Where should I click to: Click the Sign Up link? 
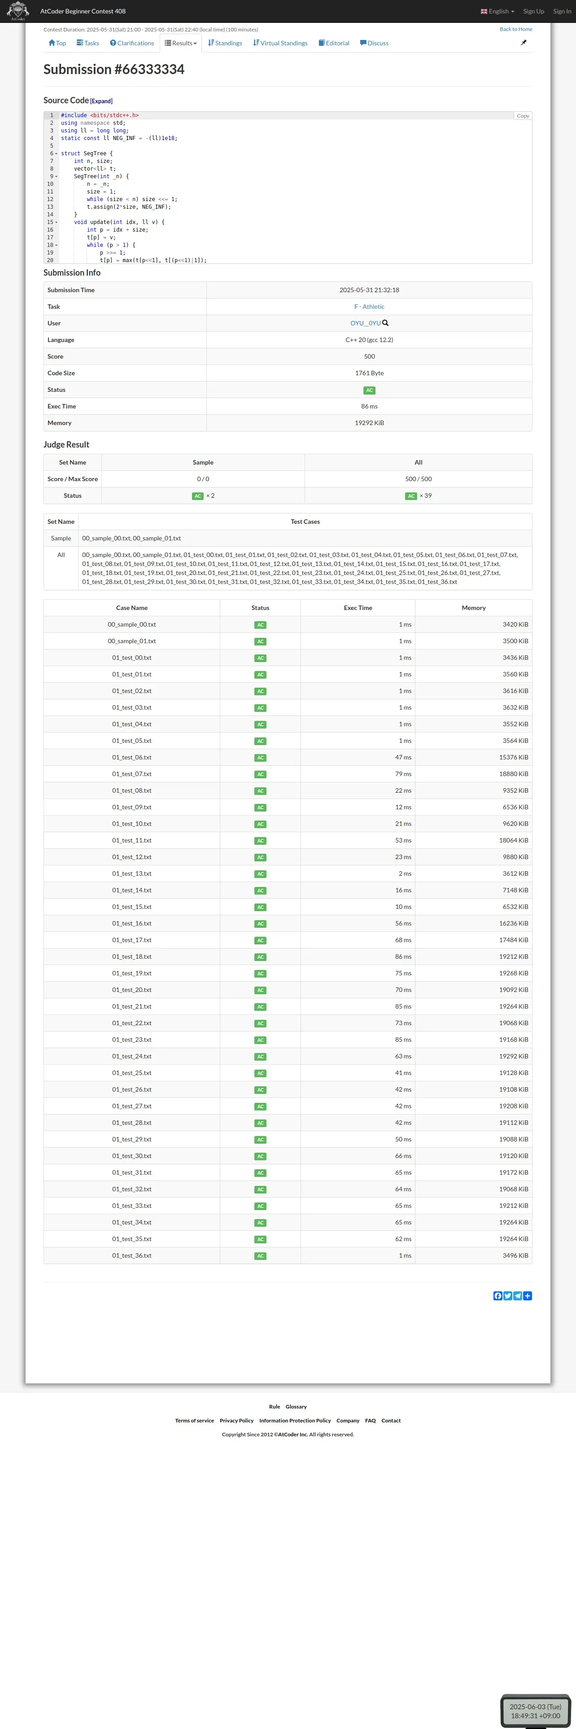533,11
